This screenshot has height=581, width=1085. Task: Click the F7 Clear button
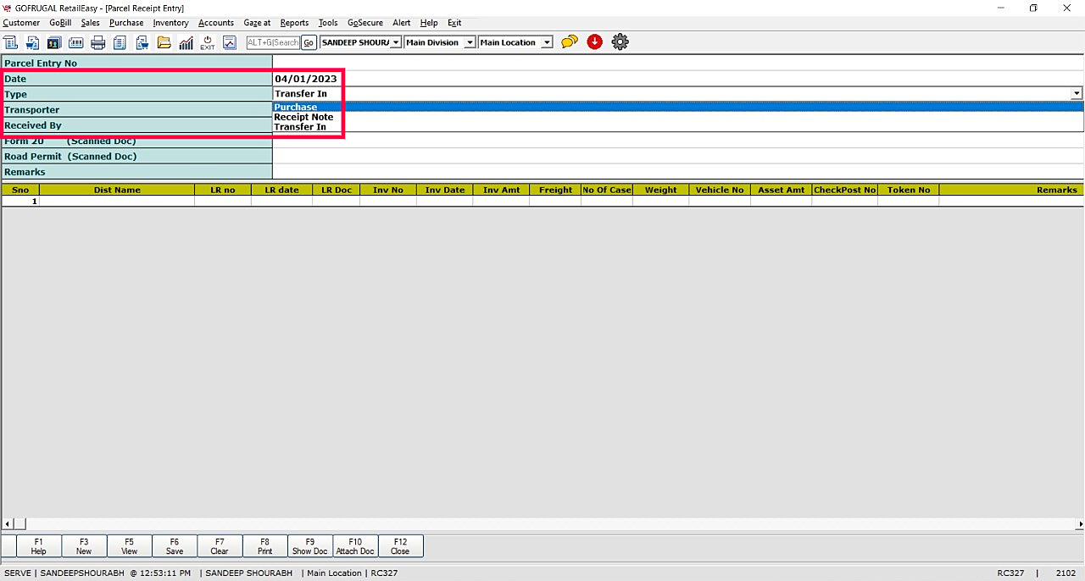coord(220,546)
